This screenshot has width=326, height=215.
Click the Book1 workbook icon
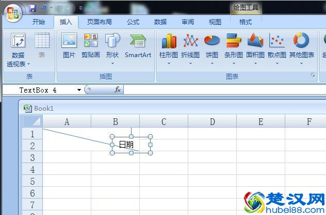pos(28,109)
